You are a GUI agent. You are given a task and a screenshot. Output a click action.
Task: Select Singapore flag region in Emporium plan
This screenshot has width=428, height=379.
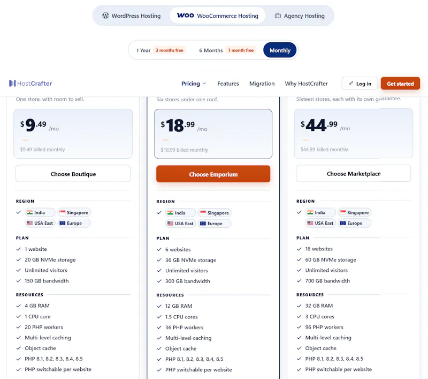(x=215, y=213)
